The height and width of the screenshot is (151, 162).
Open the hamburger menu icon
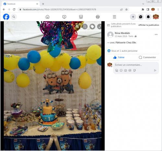(x=114, y=17)
